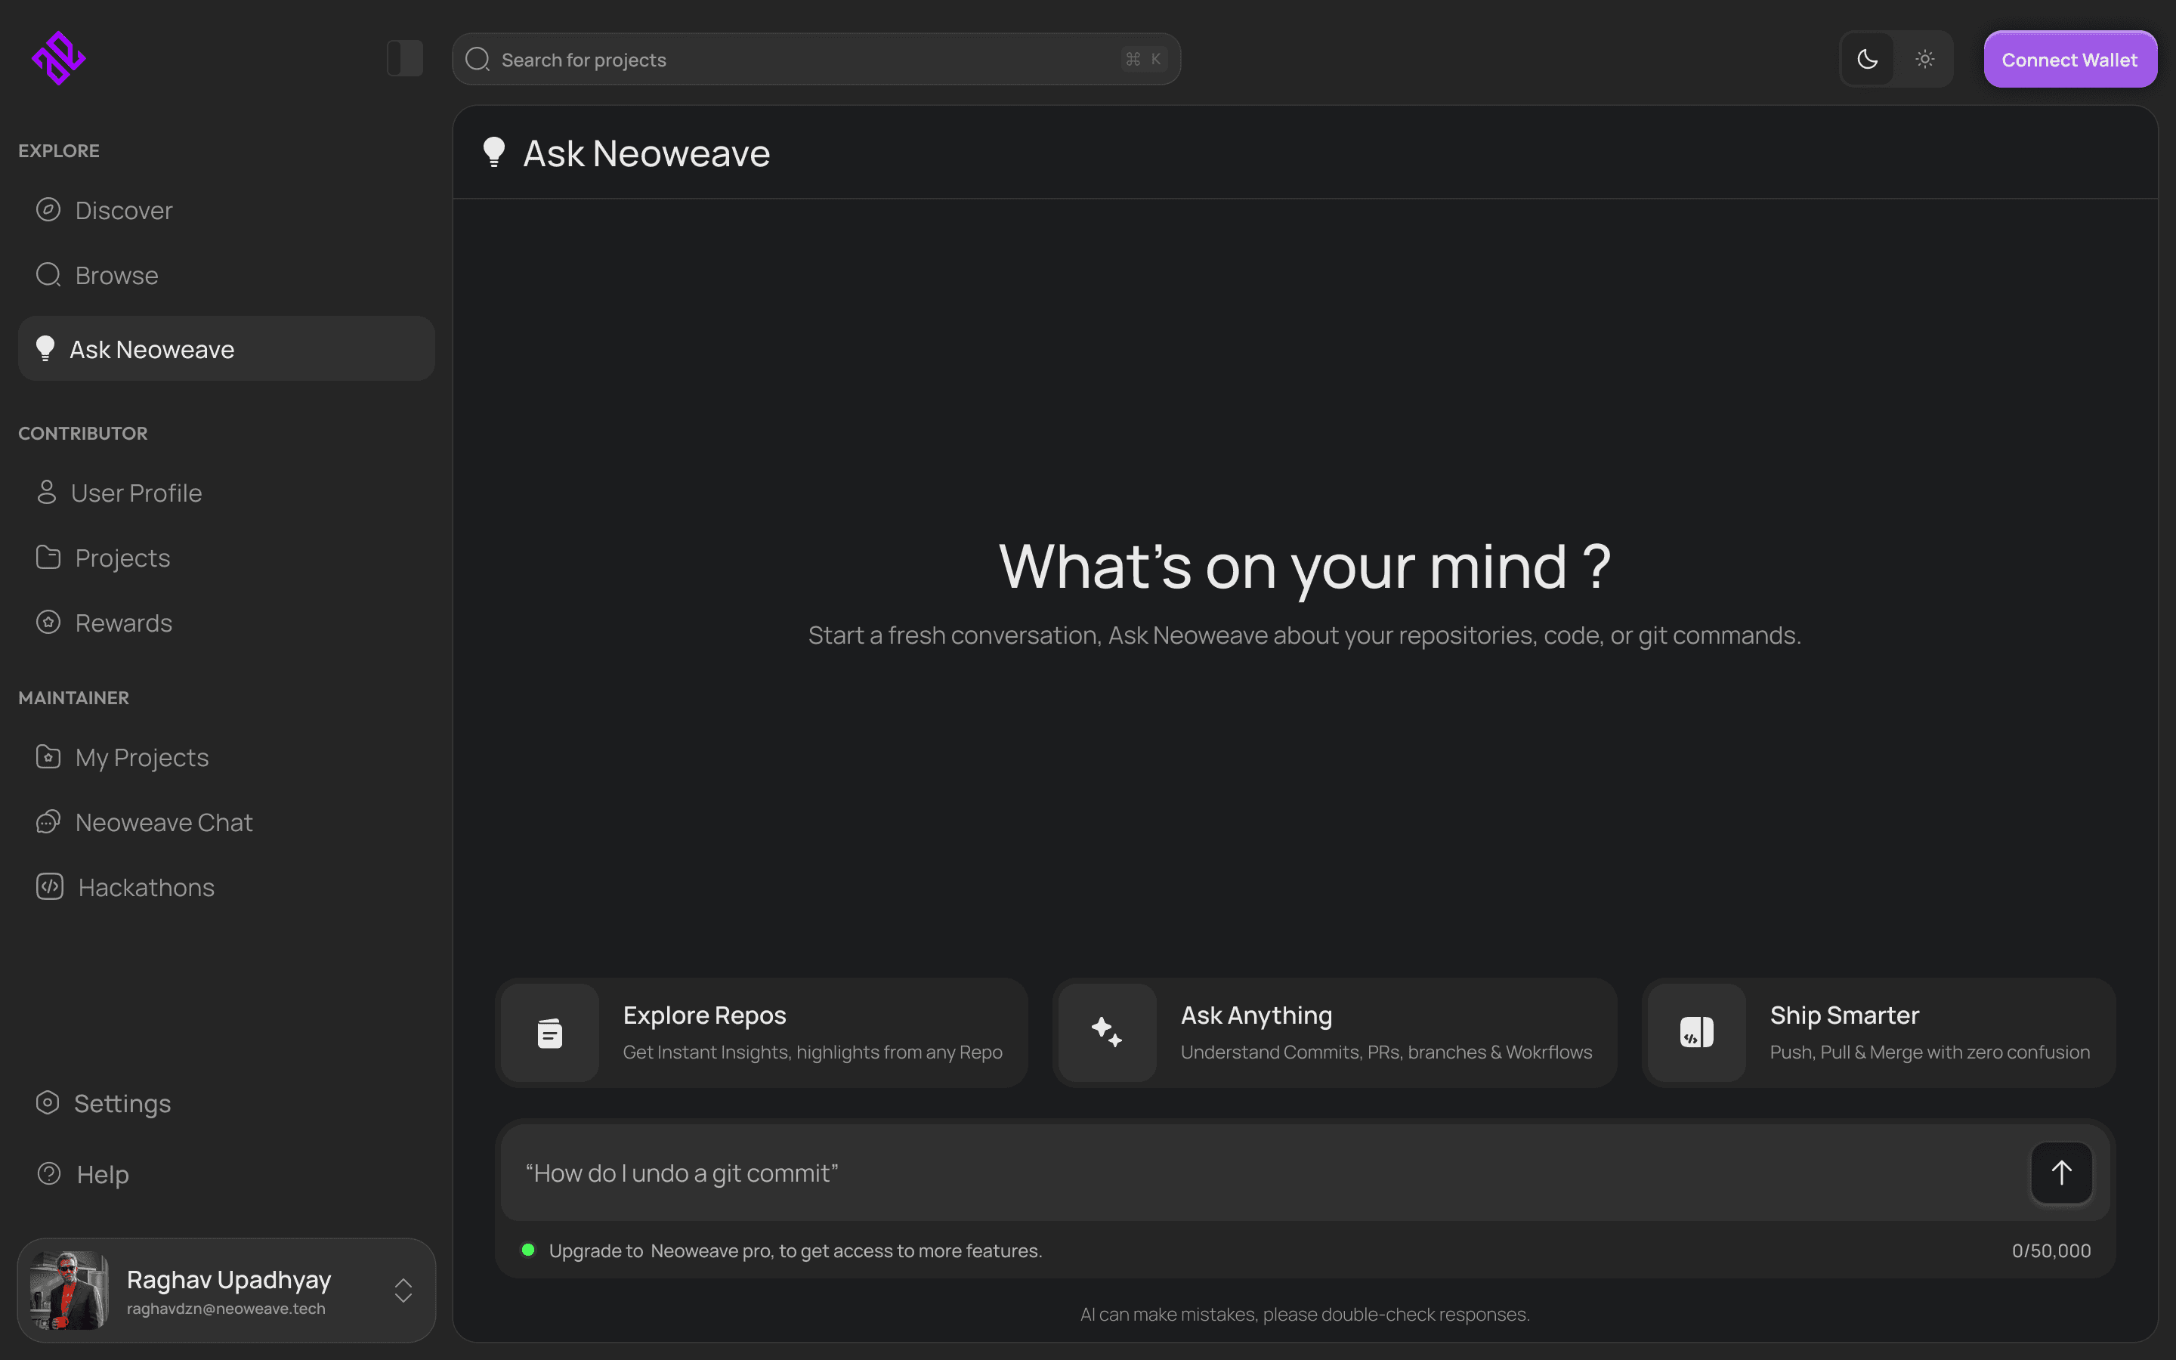
Task: Click the Hackathons code icon
Action: (x=49, y=887)
